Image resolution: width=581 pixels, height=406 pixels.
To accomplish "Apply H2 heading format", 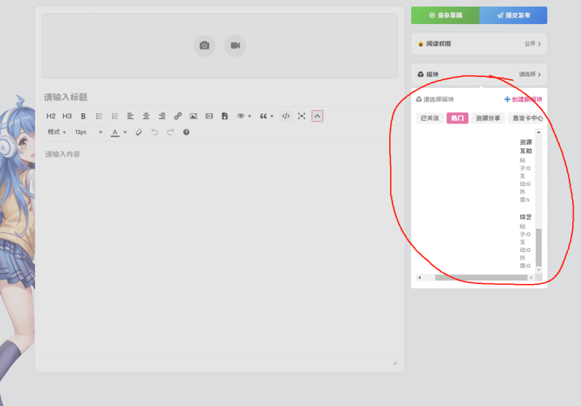I will tap(51, 116).
